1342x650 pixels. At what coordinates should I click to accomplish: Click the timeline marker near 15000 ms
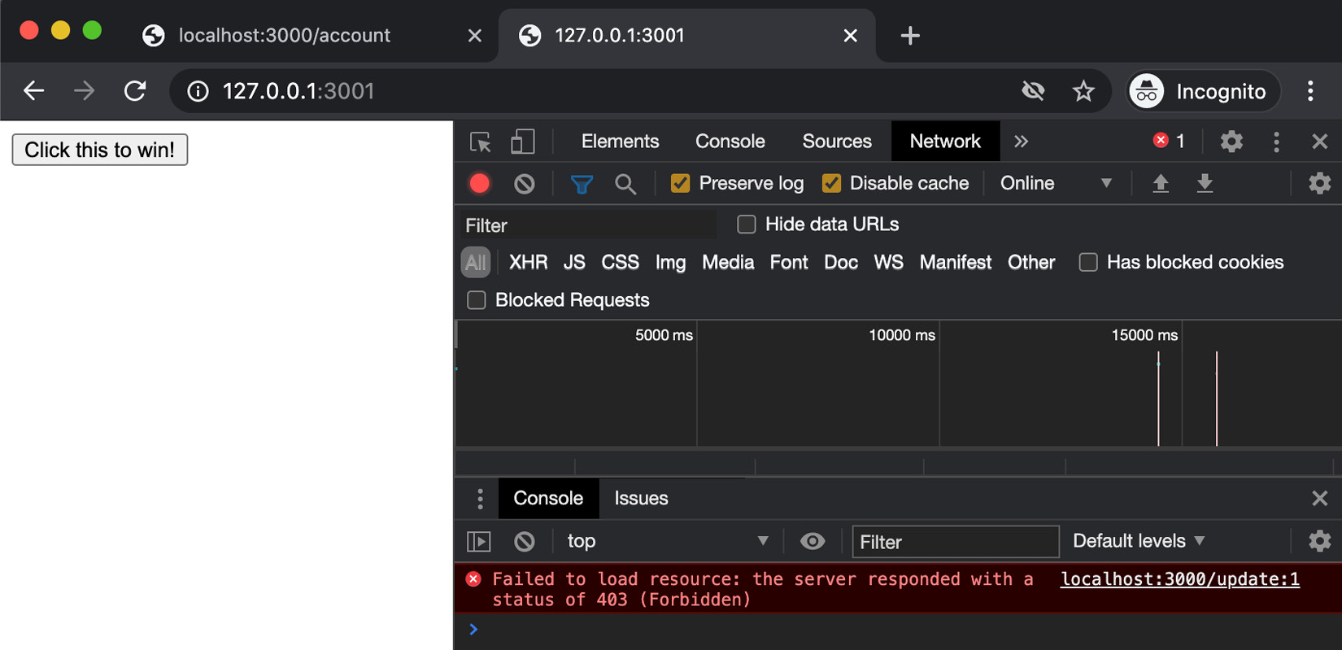tap(1158, 399)
